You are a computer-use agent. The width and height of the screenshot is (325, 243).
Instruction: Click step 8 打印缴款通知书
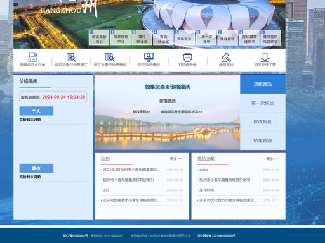tap(249, 37)
